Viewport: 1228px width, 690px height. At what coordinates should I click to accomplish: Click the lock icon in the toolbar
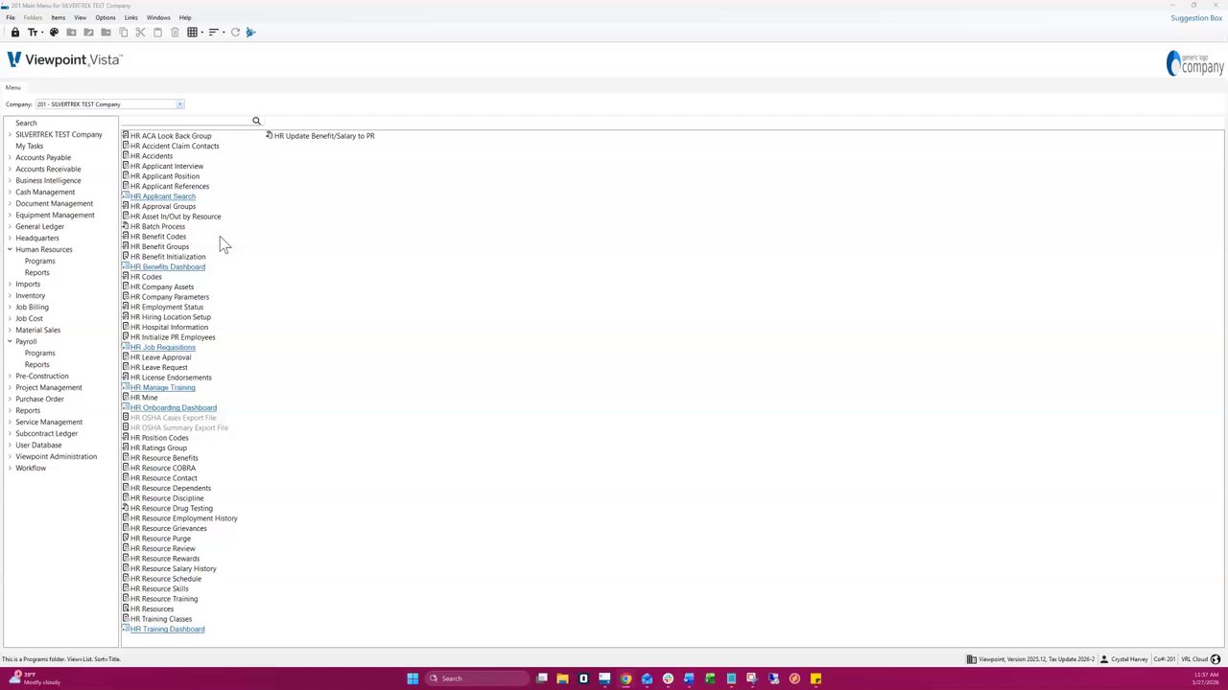pyautogui.click(x=15, y=33)
